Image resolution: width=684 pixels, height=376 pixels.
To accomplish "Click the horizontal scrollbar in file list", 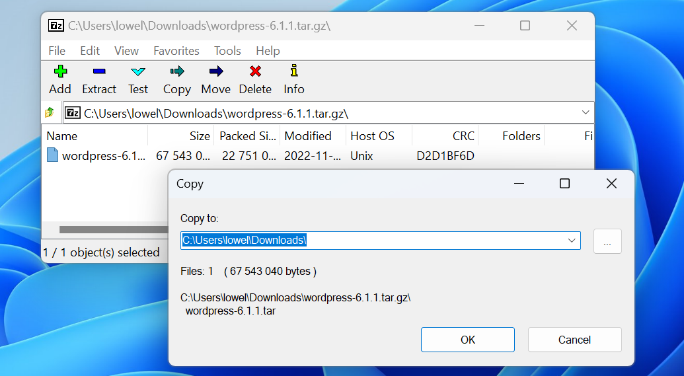I will pos(114,229).
